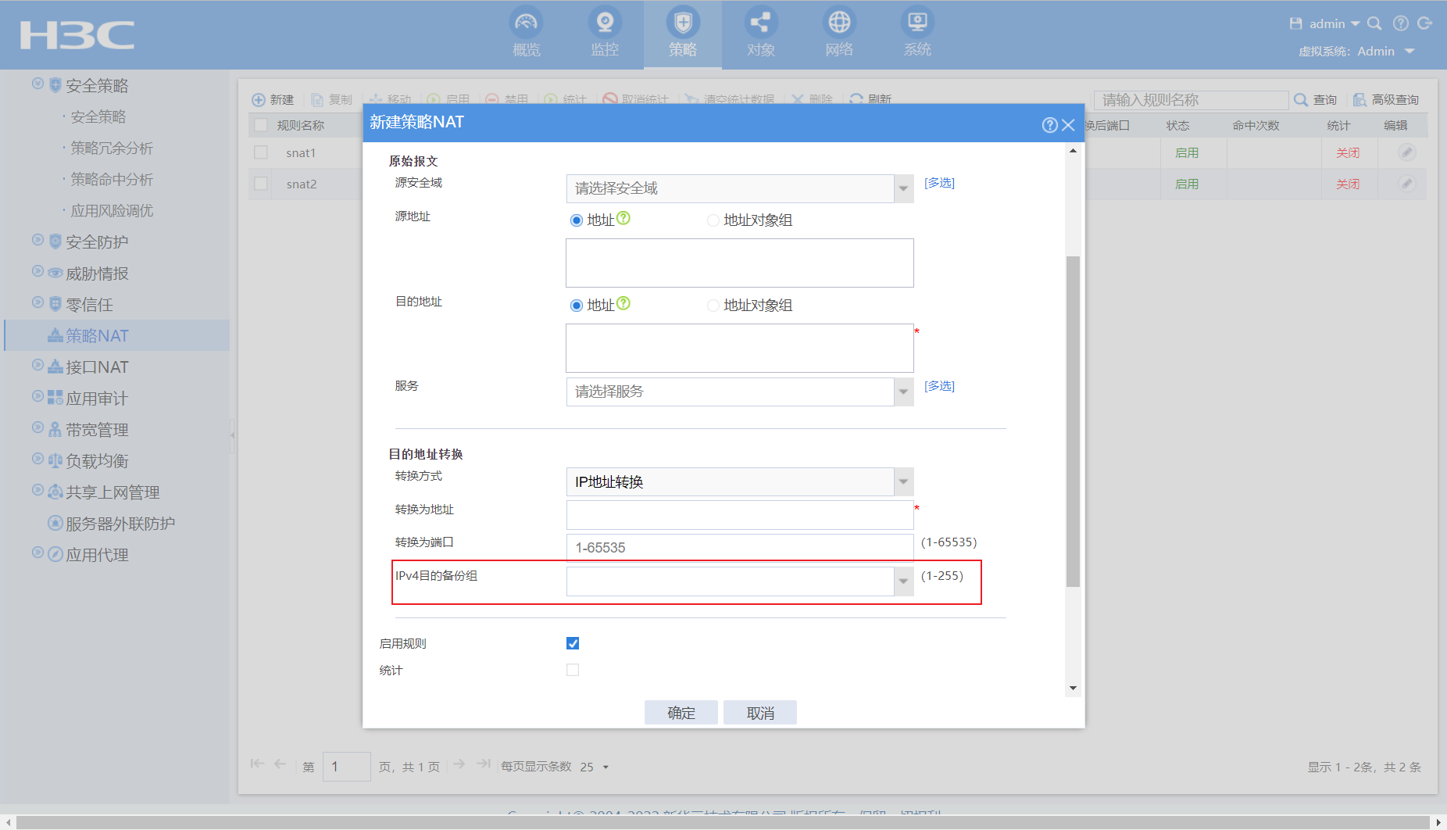Expand the 接口NAT sidebar group
The image size is (1447, 830).
tap(38, 365)
